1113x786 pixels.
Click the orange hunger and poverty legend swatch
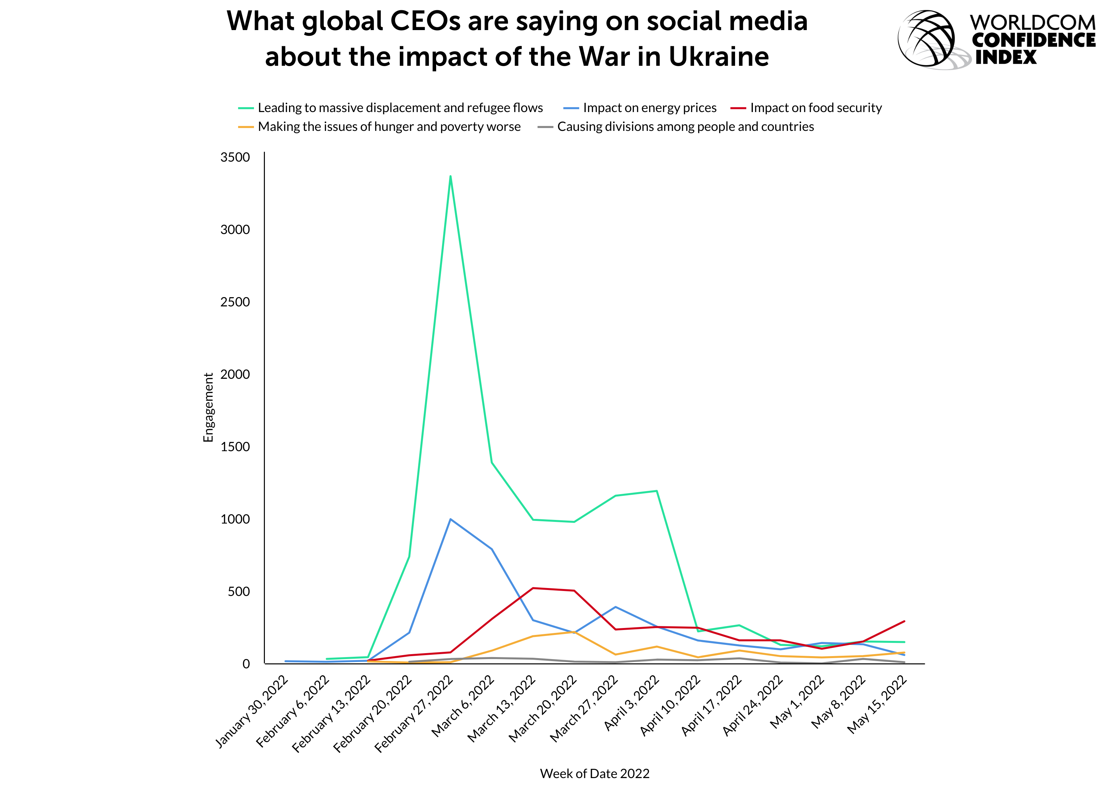[x=246, y=127]
